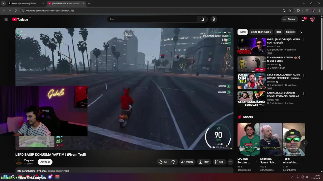Open the YouTube account avatar menu
Viewport: 323px width, 181px height.
(x=312, y=19)
